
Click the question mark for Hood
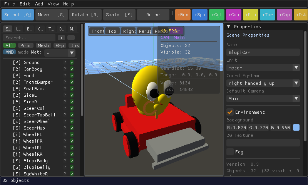coord(65,76)
